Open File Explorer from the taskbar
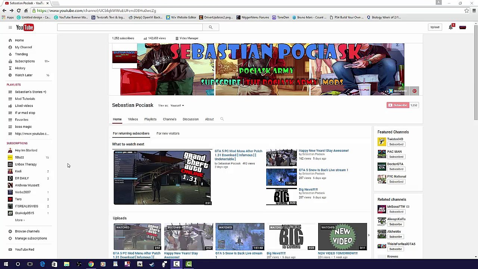This screenshot has height=269, width=478. click(66, 264)
